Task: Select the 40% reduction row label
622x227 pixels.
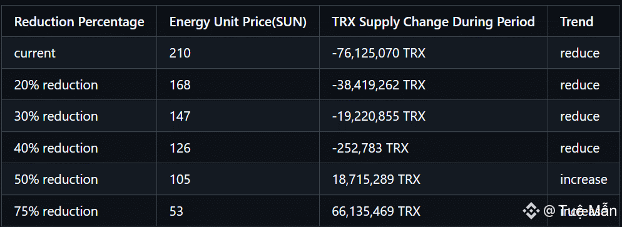Action: 56,148
